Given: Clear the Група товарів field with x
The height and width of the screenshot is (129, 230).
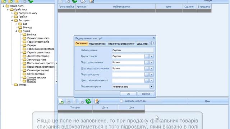Looking at the screenshot, I should tap(151, 56).
